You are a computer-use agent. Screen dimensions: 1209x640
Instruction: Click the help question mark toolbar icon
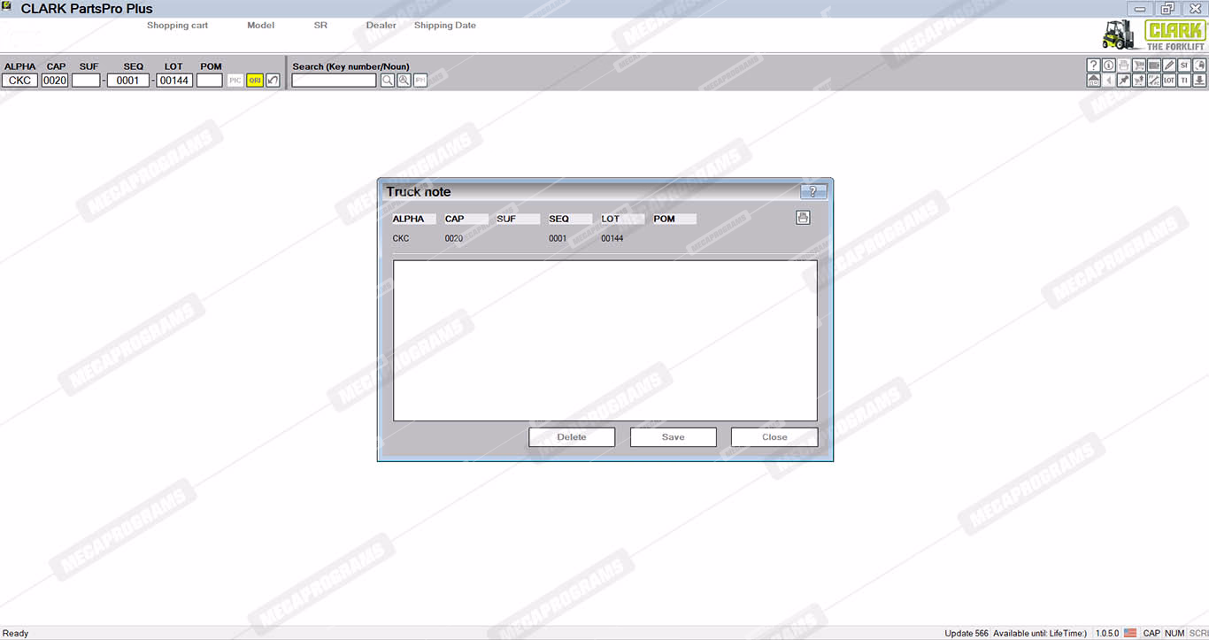click(1093, 66)
